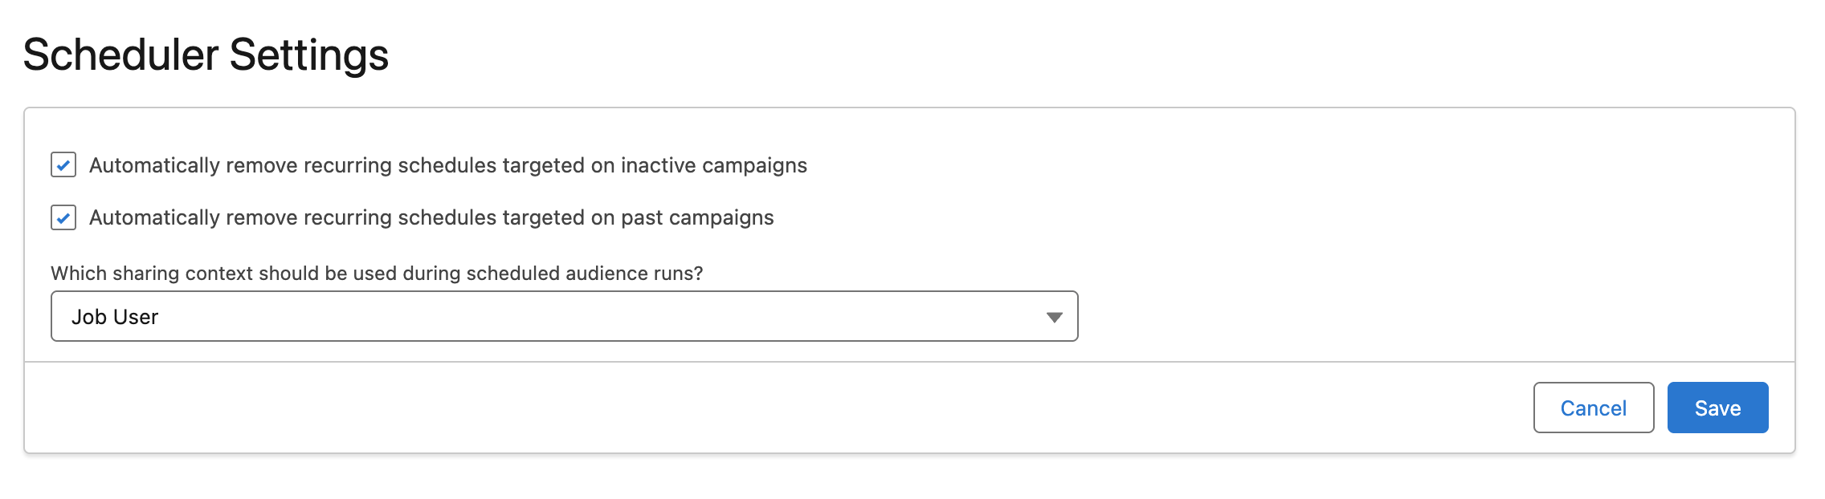Click the 'past campaigns' checkbox label text
This screenshot has width=1825, height=499.
point(431,217)
